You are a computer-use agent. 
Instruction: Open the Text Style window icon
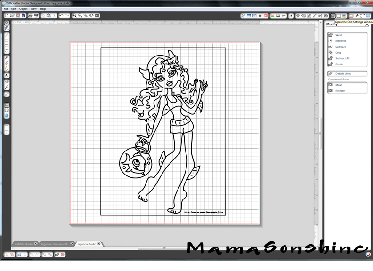(x=291, y=16)
